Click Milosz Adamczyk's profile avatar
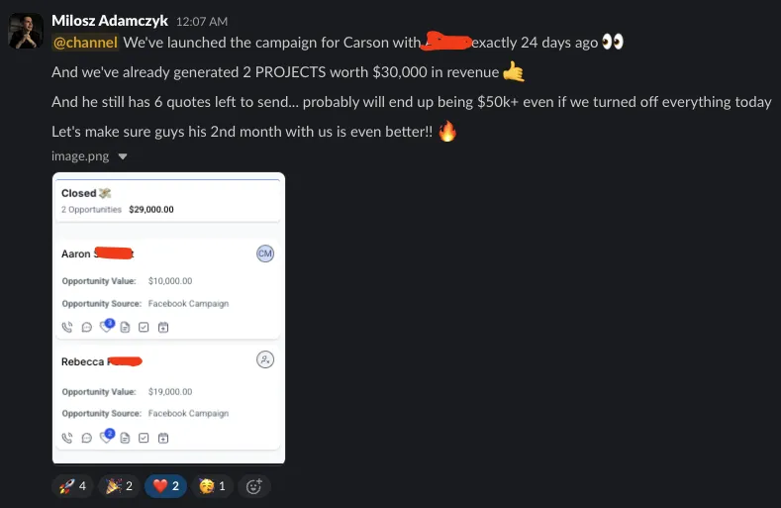This screenshot has height=508, width=781. pyautogui.click(x=26, y=31)
